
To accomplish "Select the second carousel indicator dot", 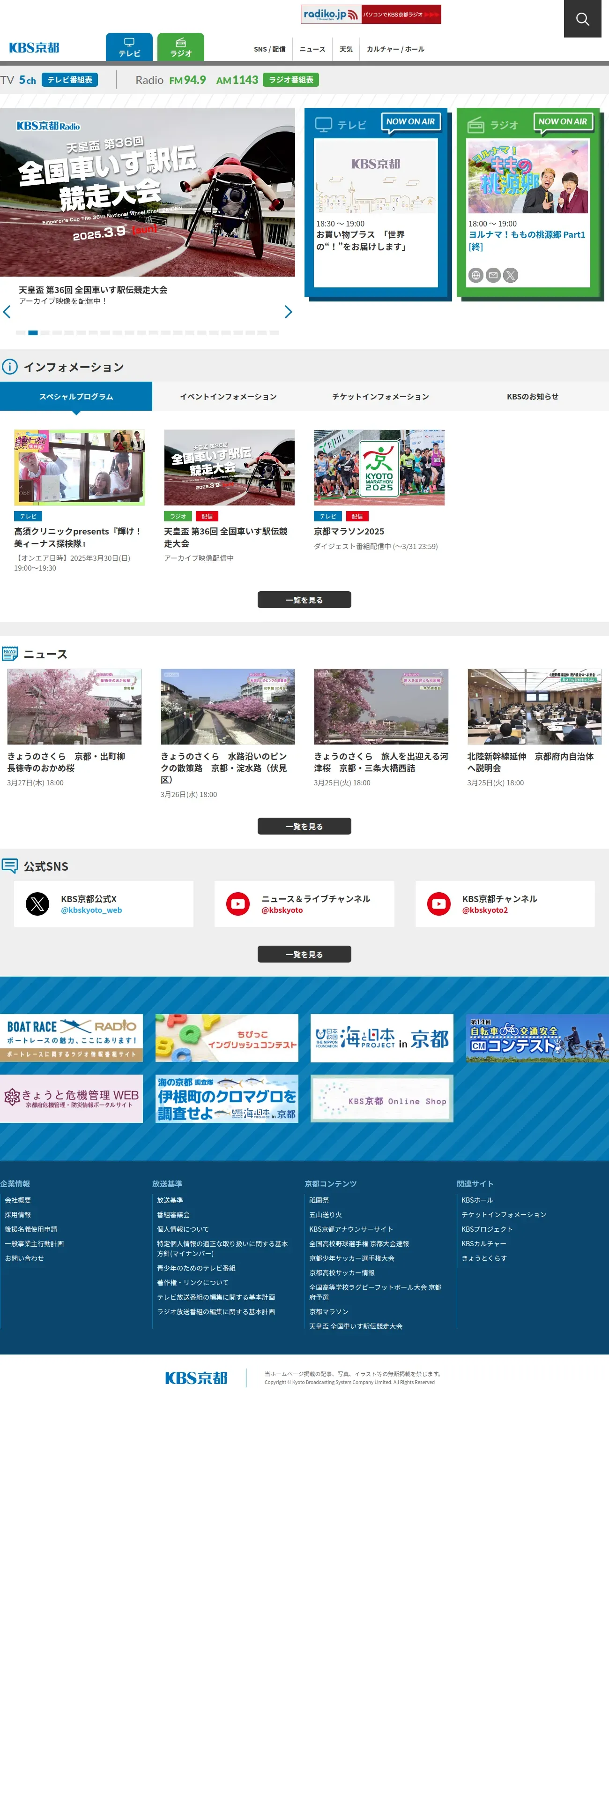I will click(33, 333).
